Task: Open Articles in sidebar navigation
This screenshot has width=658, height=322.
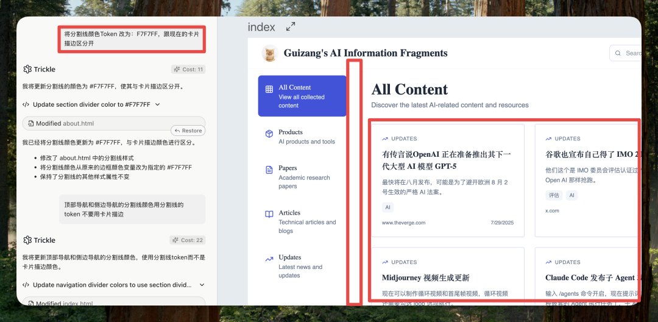Action: pyautogui.click(x=302, y=221)
